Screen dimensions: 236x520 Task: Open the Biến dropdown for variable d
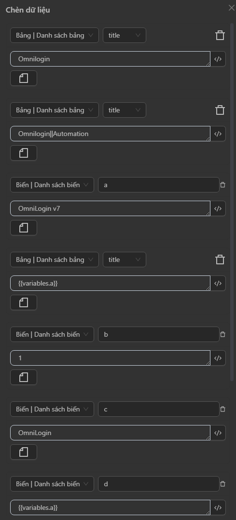point(52,484)
